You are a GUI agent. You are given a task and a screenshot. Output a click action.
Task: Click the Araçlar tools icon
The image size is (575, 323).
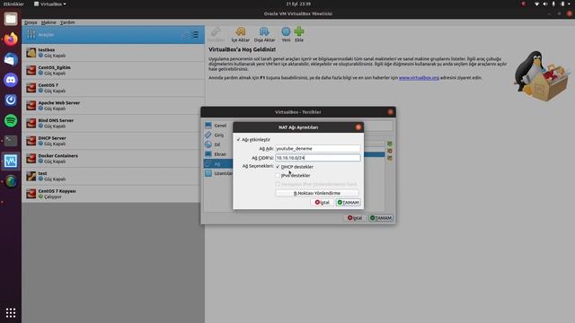[31, 35]
